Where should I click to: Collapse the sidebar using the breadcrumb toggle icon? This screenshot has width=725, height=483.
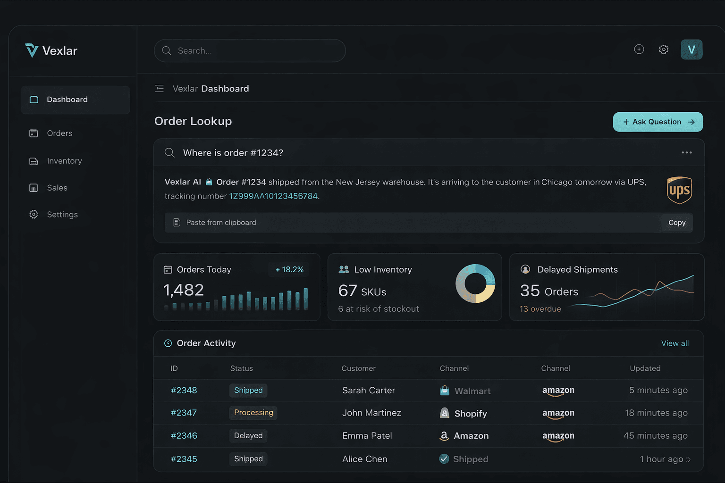pyautogui.click(x=159, y=88)
